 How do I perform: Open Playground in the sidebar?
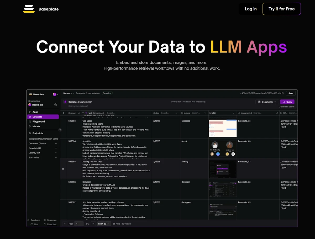click(43, 121)
